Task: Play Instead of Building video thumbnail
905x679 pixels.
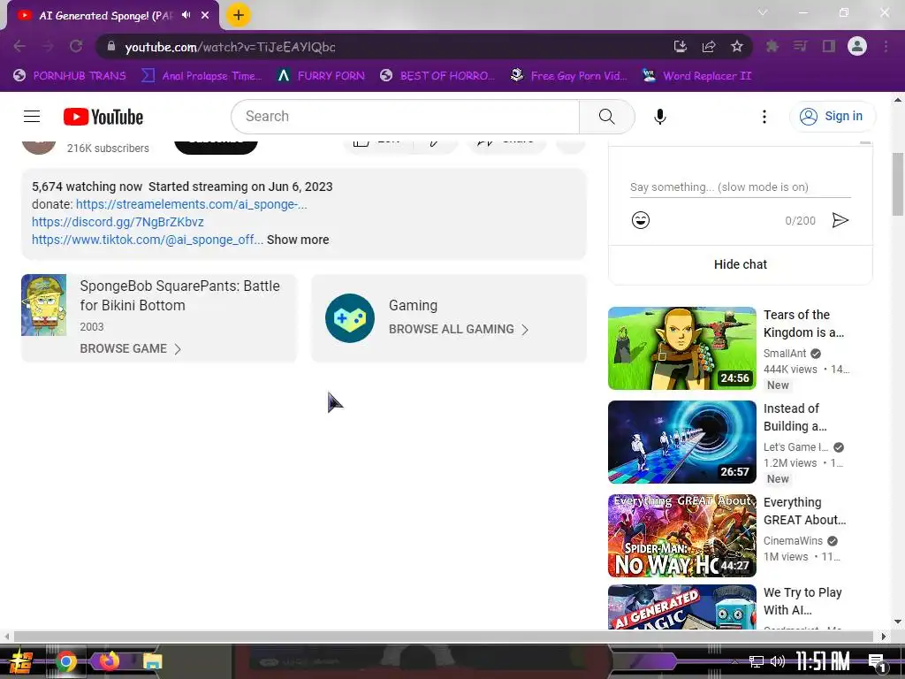Action: (681, 442)
